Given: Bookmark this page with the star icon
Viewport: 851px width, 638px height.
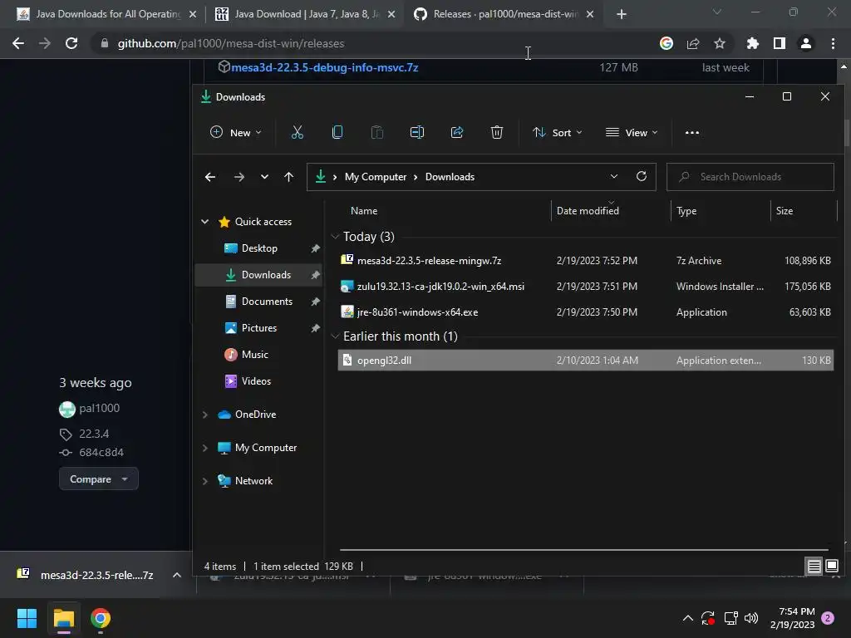Looking at the screenshot, I should click(x=720, y=43).
